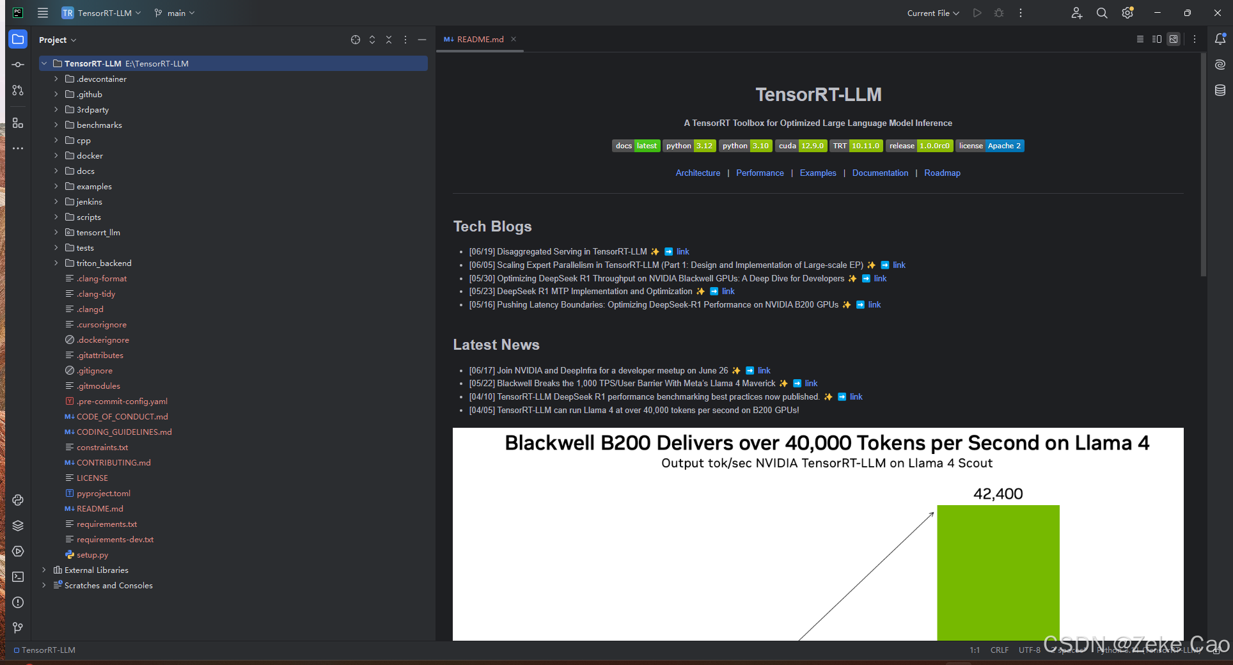
Task: Open the Terminal tool window
Action: click(18, 577)
